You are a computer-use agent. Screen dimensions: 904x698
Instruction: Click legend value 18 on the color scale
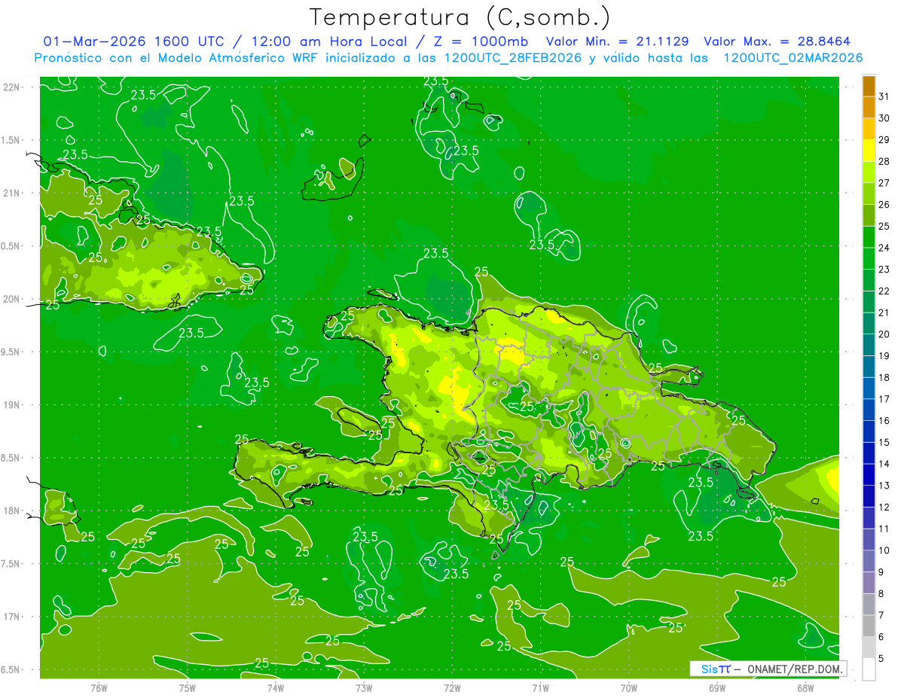click(884, 377)
